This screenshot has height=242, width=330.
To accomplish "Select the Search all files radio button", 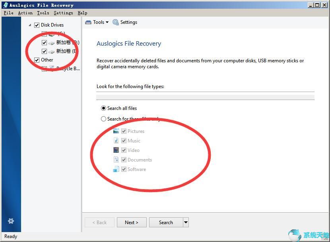I will pos(103,108).
